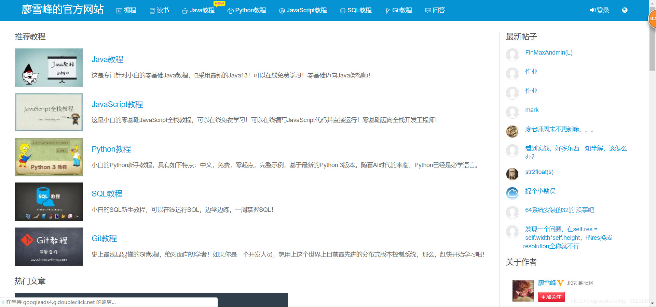
Task: Click the mark post link in 最新帖子
Action: 532,109
